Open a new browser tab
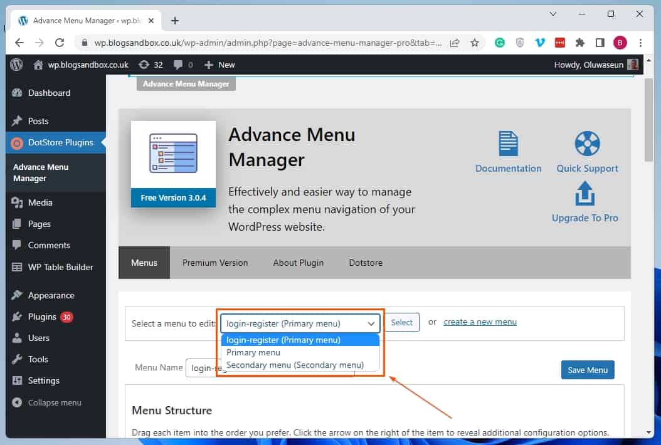The height and width of the screenshot is (445, 661). [x=175, y=20]
